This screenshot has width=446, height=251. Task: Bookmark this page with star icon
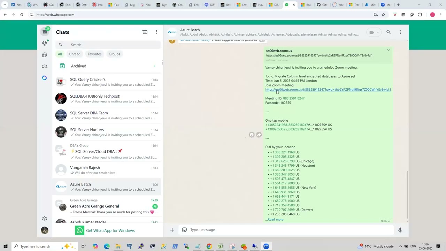click(383, 15)
